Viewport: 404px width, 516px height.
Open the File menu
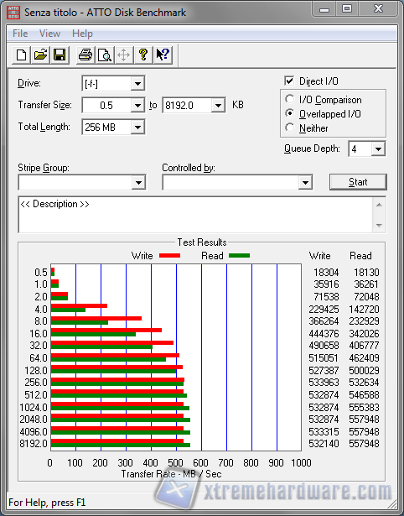[x=20, y=34]
